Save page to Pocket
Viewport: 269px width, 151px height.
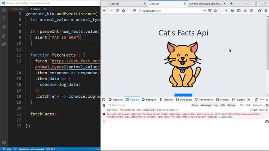click(x=210, y=10)
